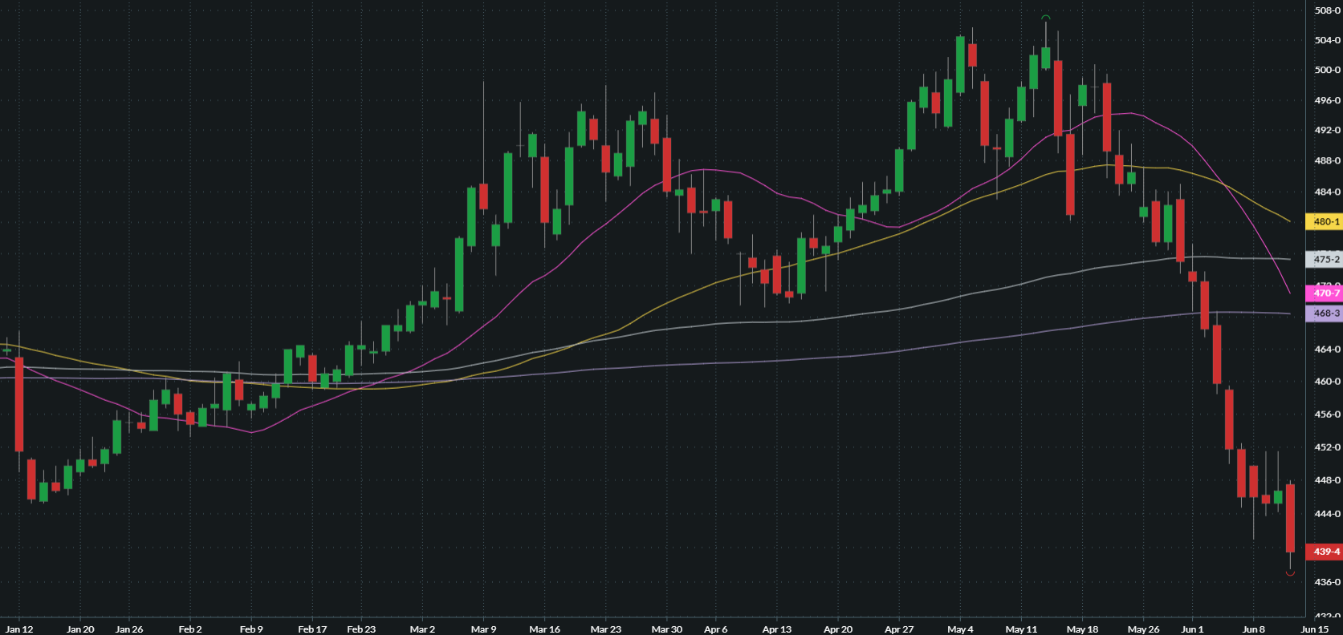The height and width of the screenshot is (635, 1343).
Task: Click the 444-0 price axis label
Action: [x=1327, y=514]
